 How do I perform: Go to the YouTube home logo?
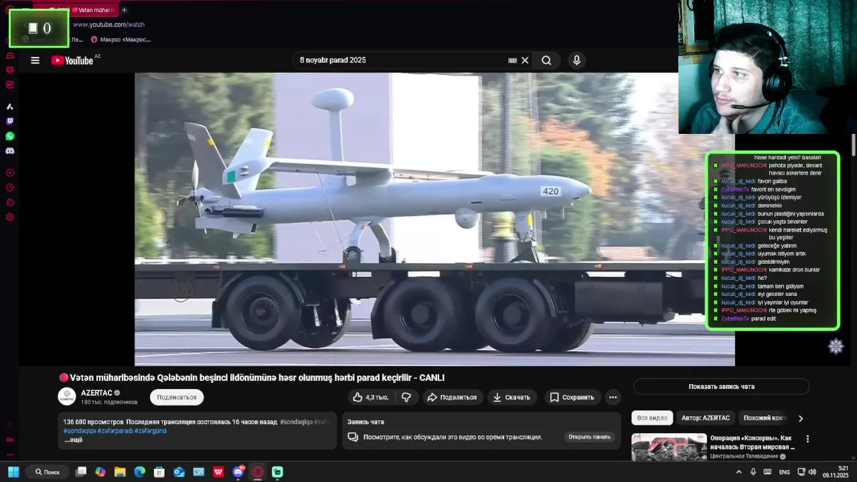(x=72, y=60)
